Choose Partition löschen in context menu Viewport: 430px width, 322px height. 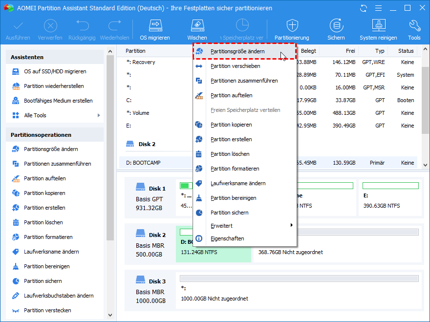tap(230, 154)
